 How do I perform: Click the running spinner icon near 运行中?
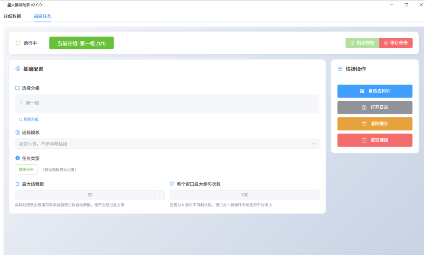pos(18,43)
